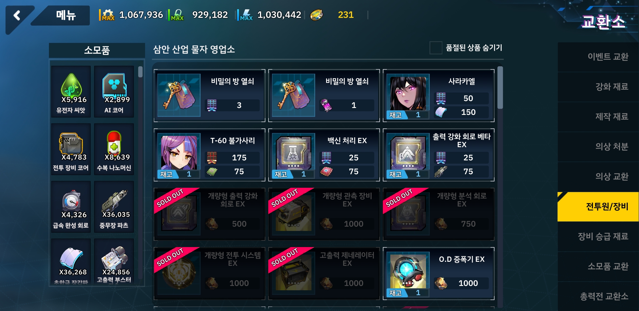This screenshot has width=639, height=311.
Task: Select the AI 코어 chip icon
Action: click(114, 85)
